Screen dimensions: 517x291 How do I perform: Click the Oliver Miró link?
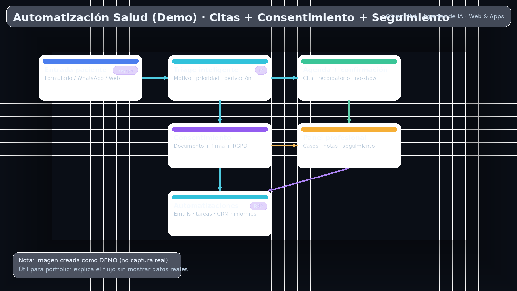point(401,16)
